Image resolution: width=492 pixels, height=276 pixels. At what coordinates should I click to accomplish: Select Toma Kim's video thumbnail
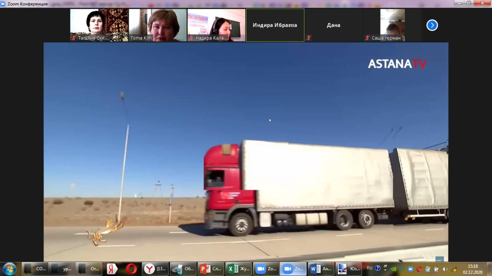(158, 25)
